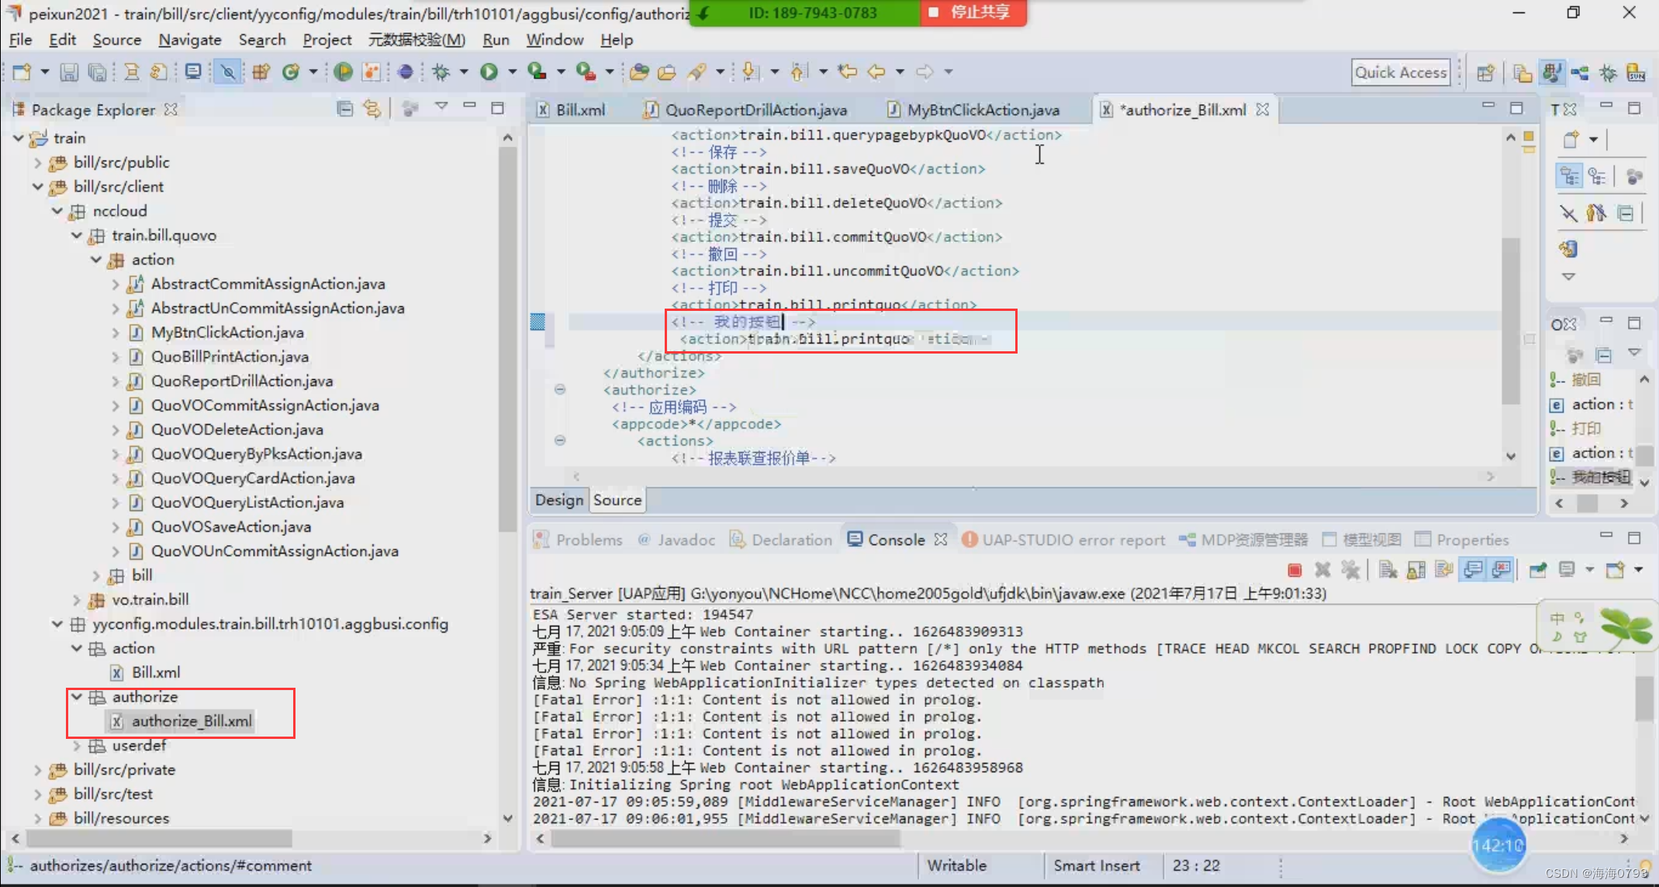Click the console horizontal scrollbar thumb
The width and height of the screenshot is (1659, 887).
(x=725, y=838)
